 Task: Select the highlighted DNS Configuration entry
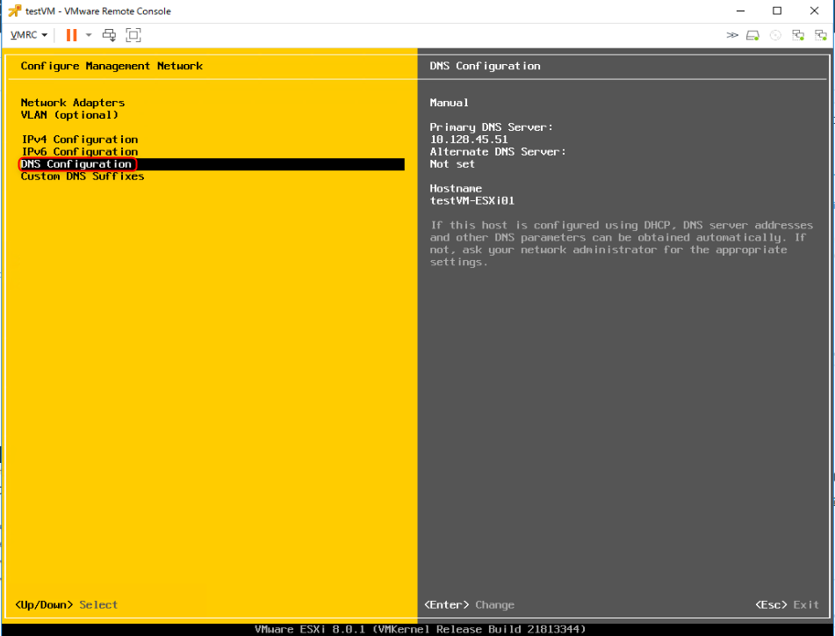212,164
